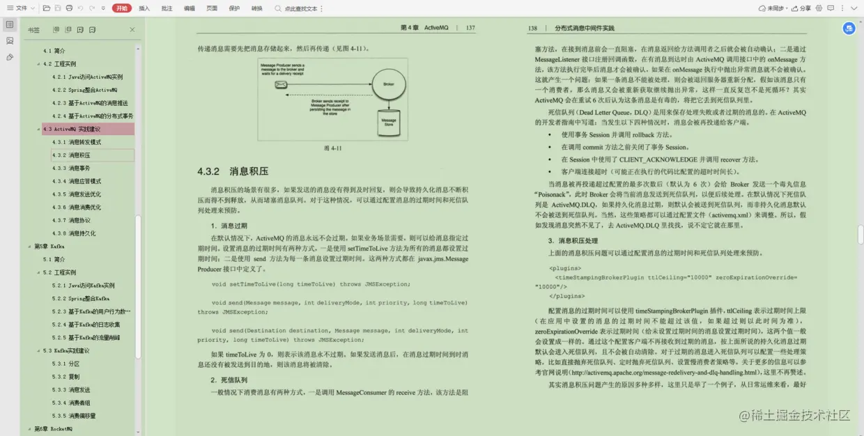This screenshot has width=864, height=436.
Task: Open the 转换 tab
Action: pyautogui.click(x=257, y=8)
